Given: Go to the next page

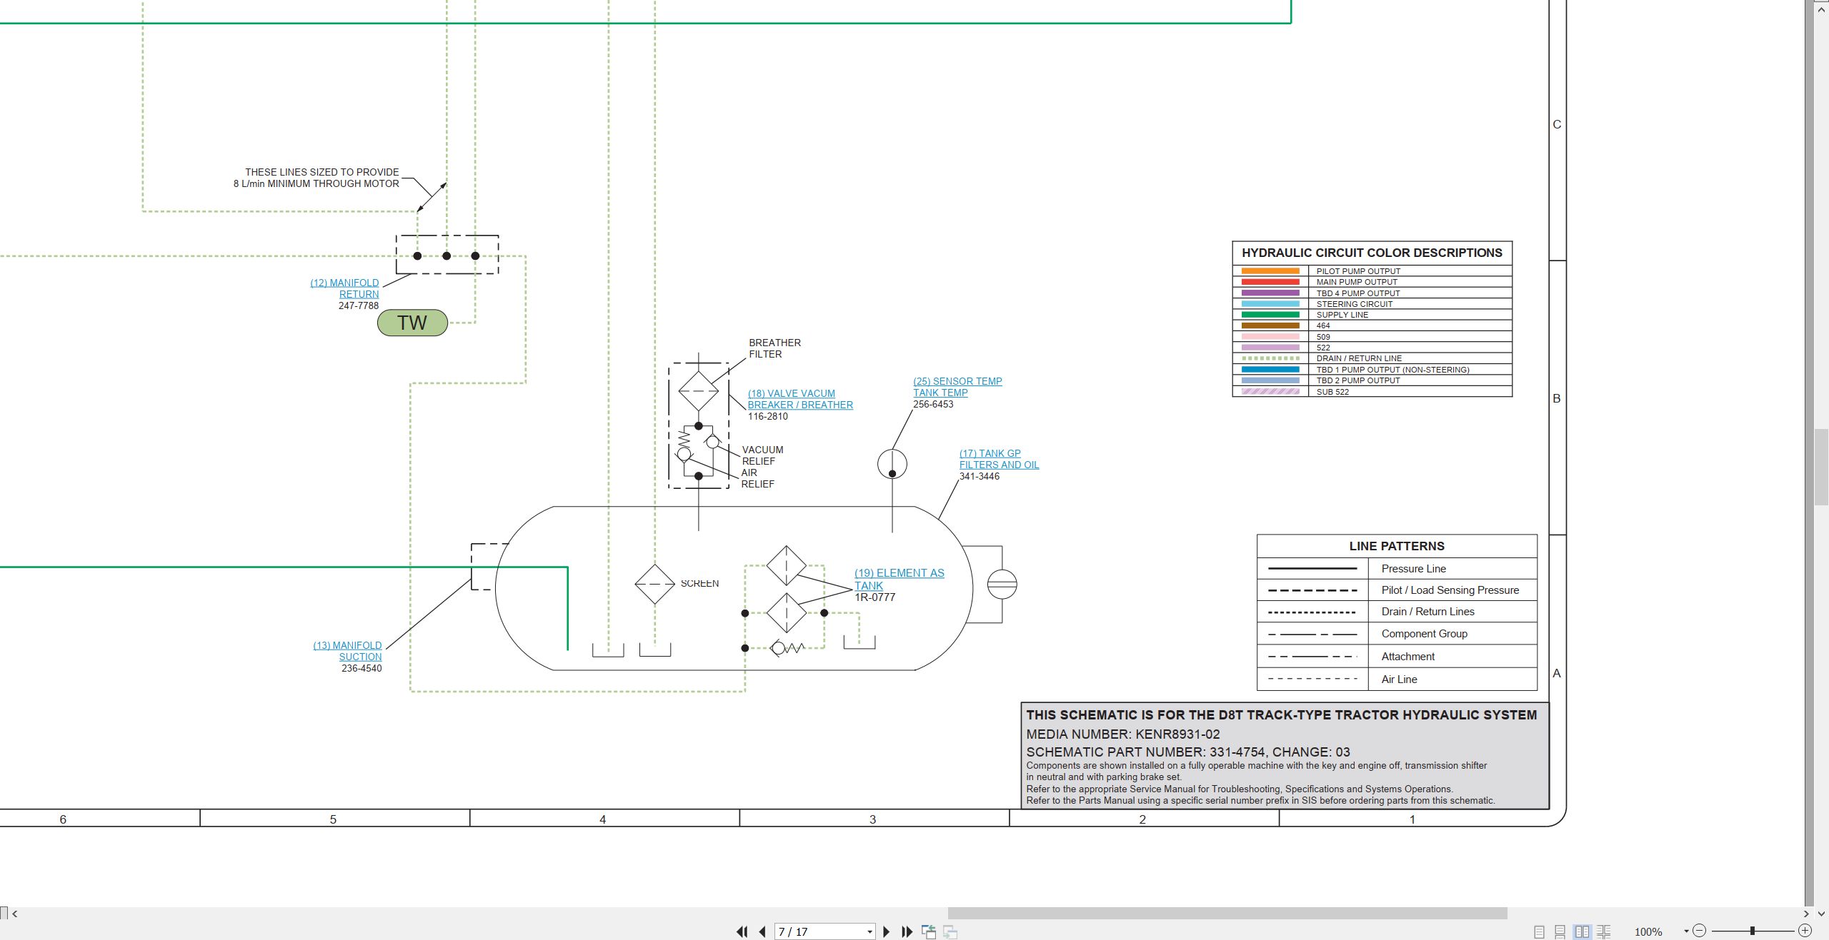Looking at the screenshot, I should coord(887,931).
